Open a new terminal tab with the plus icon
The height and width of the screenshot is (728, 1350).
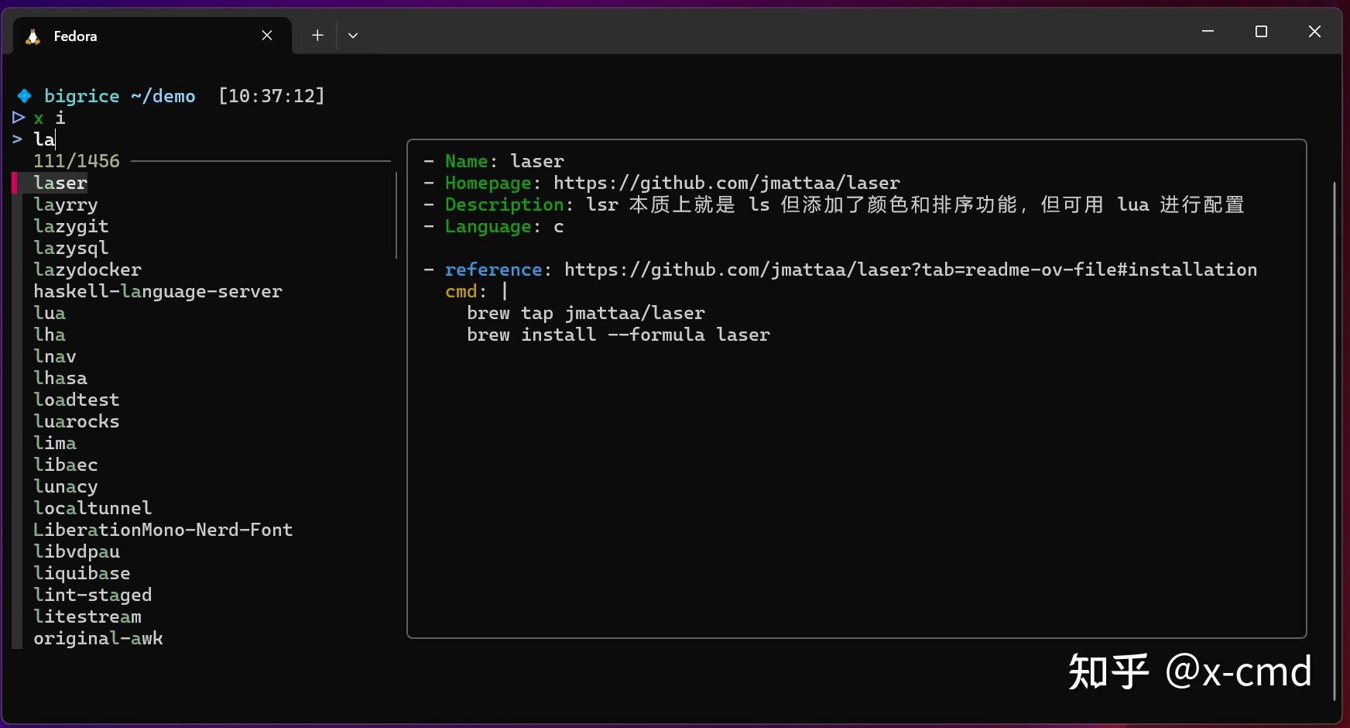(317, 34)
